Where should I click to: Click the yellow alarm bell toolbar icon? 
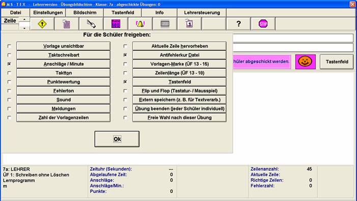pyautogui.click(x=140, y=23)
